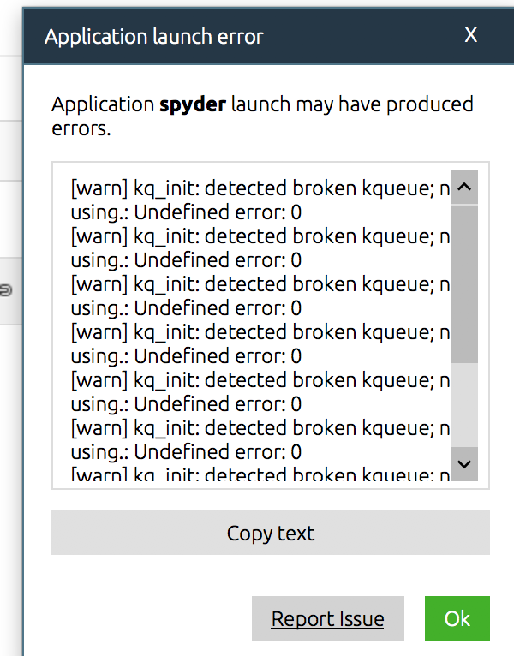The image size is (514, 656).
Task: Click the partially visible link icon at left edge
Action: tap(8, 291)
